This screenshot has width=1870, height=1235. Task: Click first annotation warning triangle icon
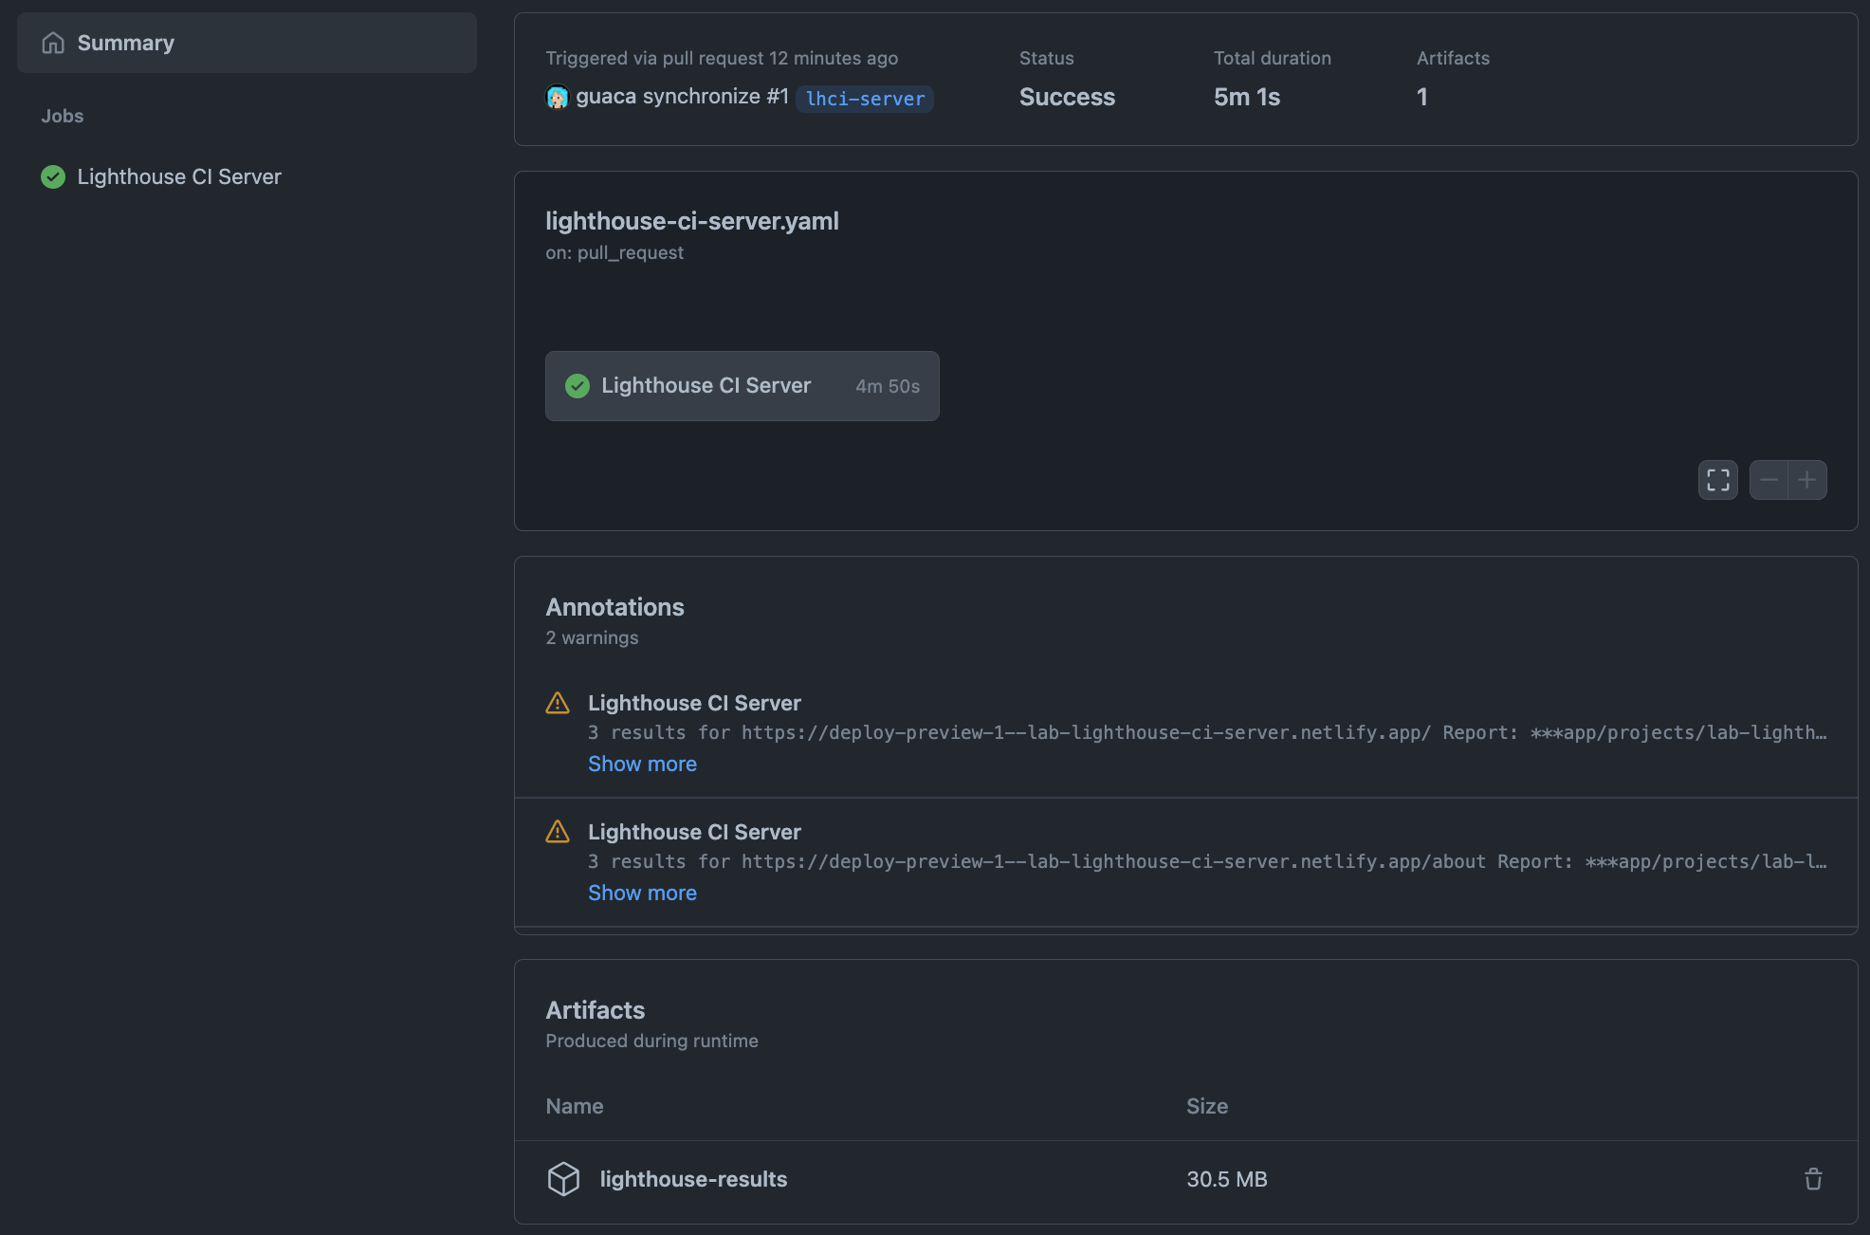[558, 703]
